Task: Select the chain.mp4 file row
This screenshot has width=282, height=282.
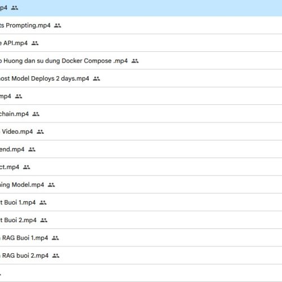Action: click(141, 114)
